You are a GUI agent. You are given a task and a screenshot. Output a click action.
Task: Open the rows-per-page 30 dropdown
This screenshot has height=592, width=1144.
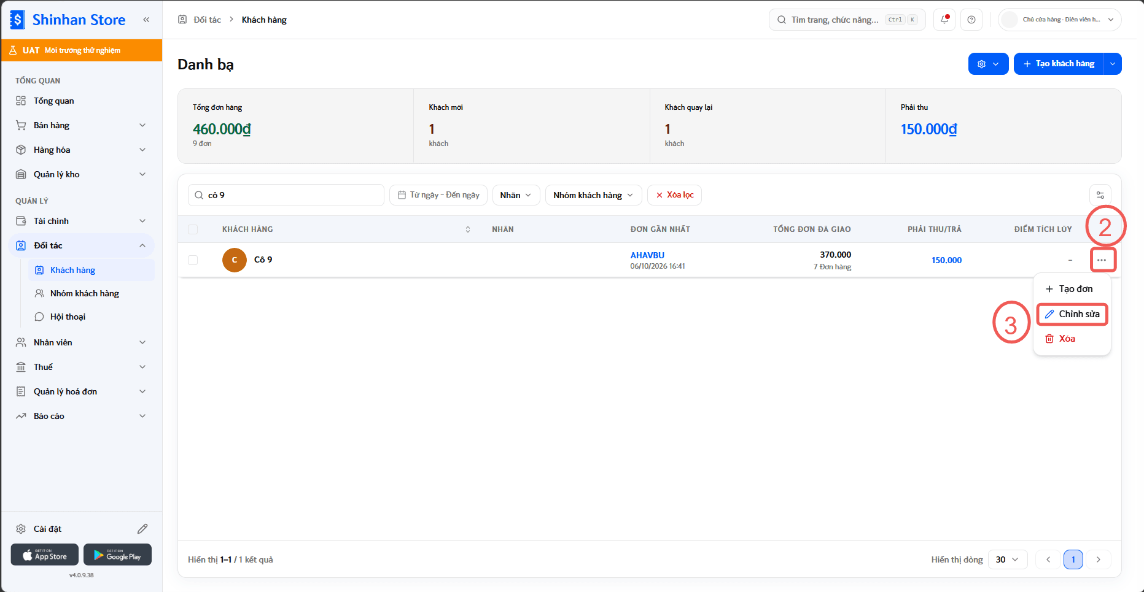click(1008, 559)
